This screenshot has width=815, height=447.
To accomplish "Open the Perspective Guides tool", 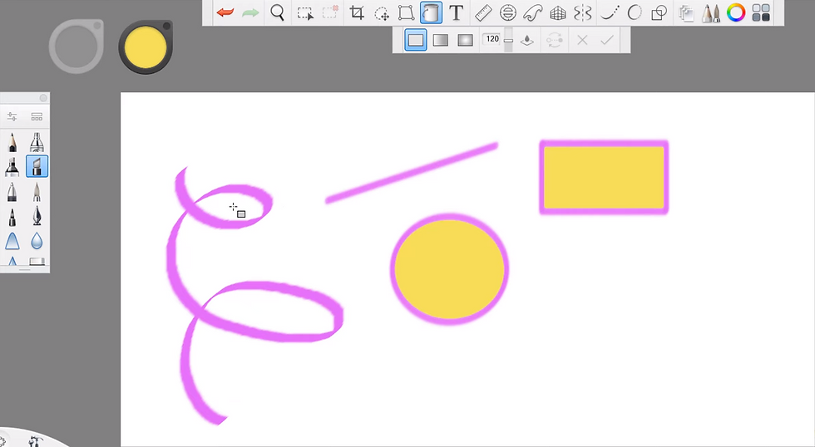I will [x=558, y=12].
